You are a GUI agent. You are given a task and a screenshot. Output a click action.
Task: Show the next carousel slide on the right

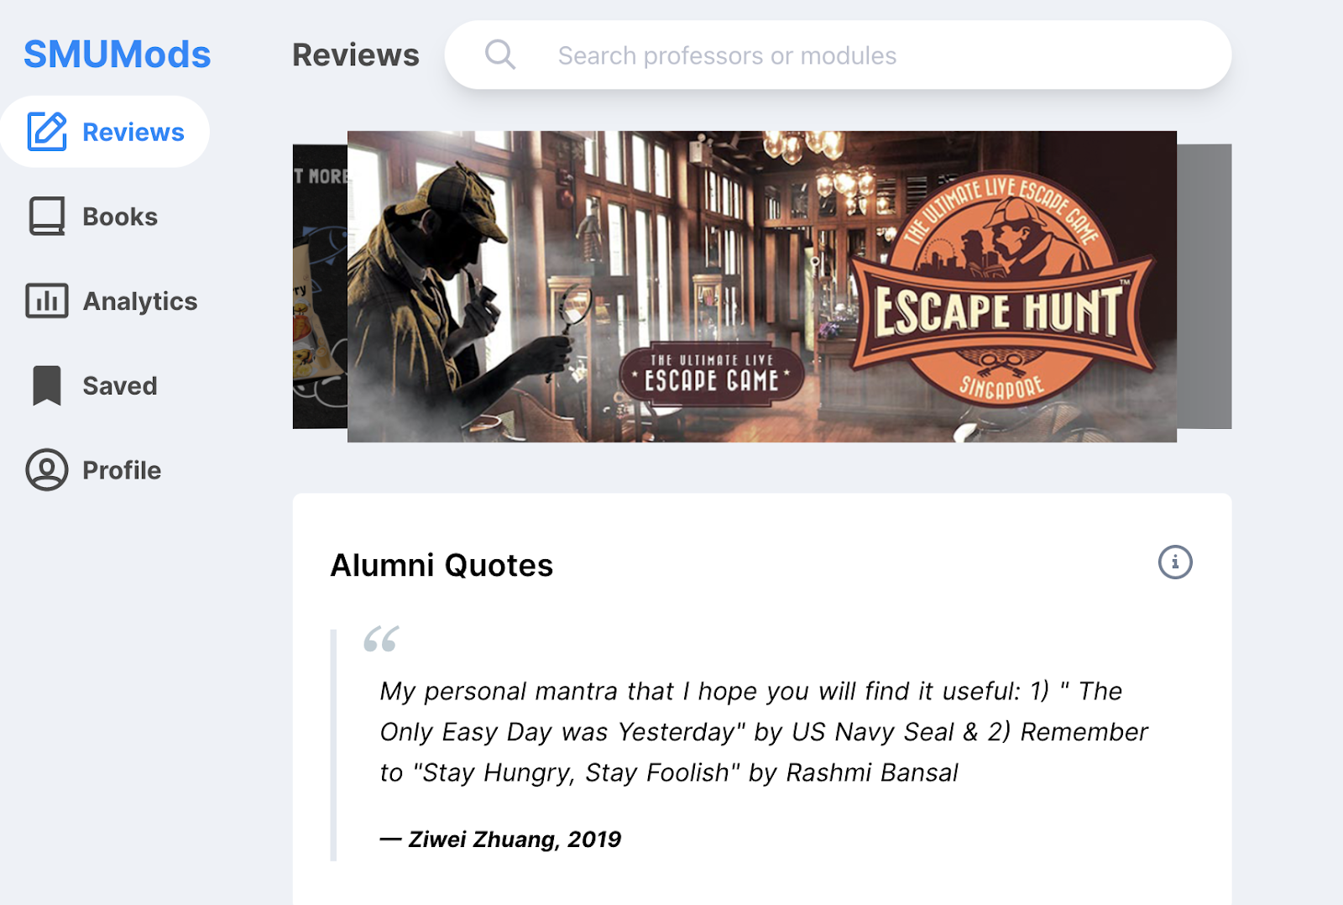[1205, 286]
